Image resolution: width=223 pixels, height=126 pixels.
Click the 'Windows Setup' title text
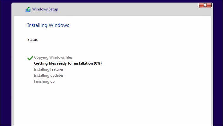coord(45,9)
